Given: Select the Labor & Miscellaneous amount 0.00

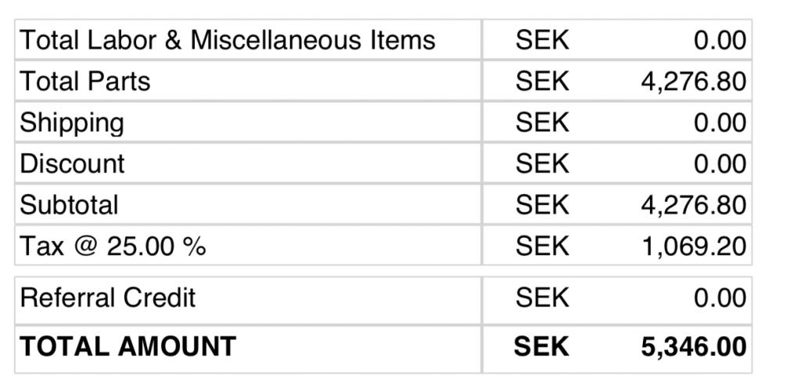Looking at the screenshot, I should 720,40.
